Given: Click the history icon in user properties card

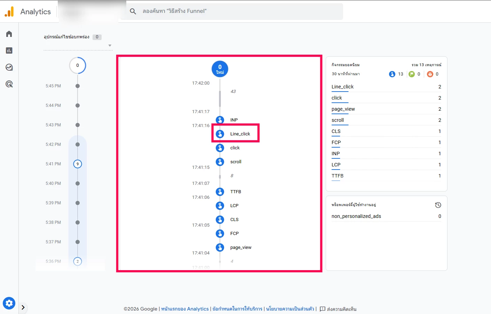Looking at the screenshot, I should [x=438, y=205].
